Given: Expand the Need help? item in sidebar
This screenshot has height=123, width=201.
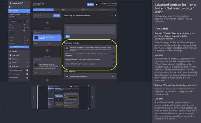Looking at the screenshot, I should click(19, 66).
